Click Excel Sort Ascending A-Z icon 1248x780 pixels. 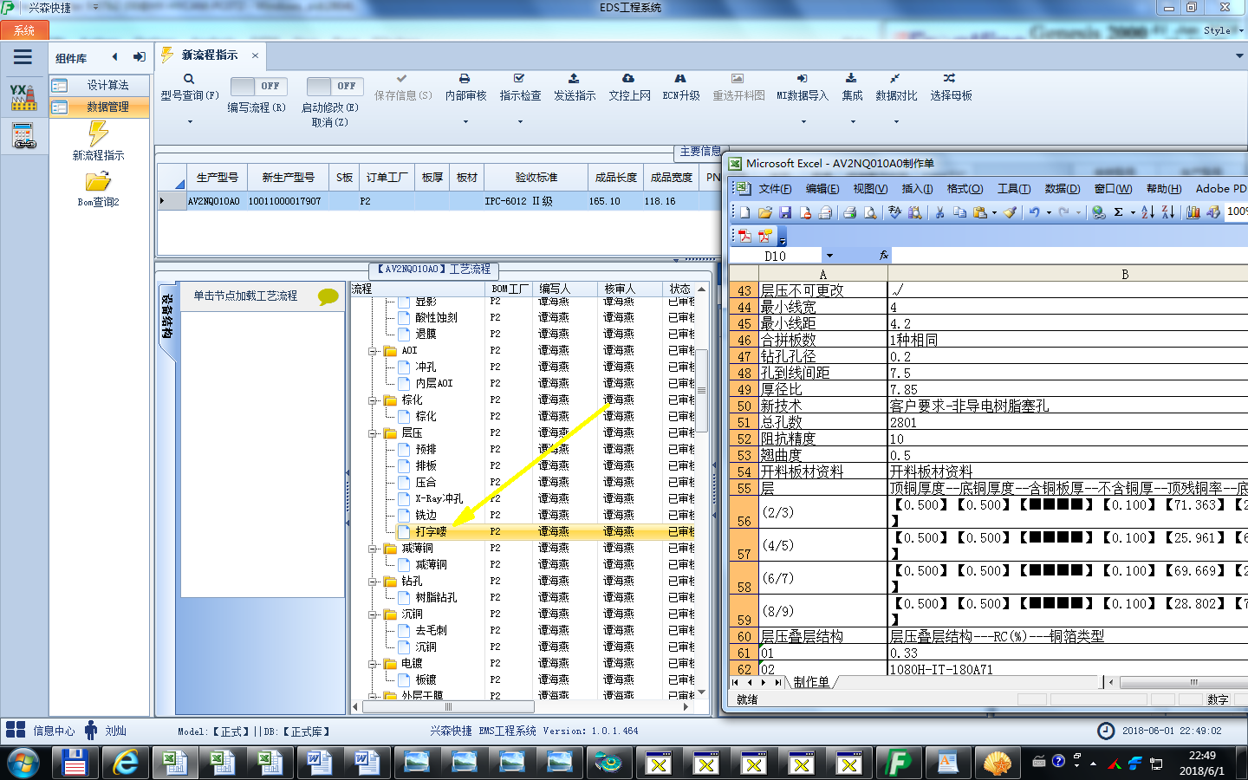tap(1147, 212)
